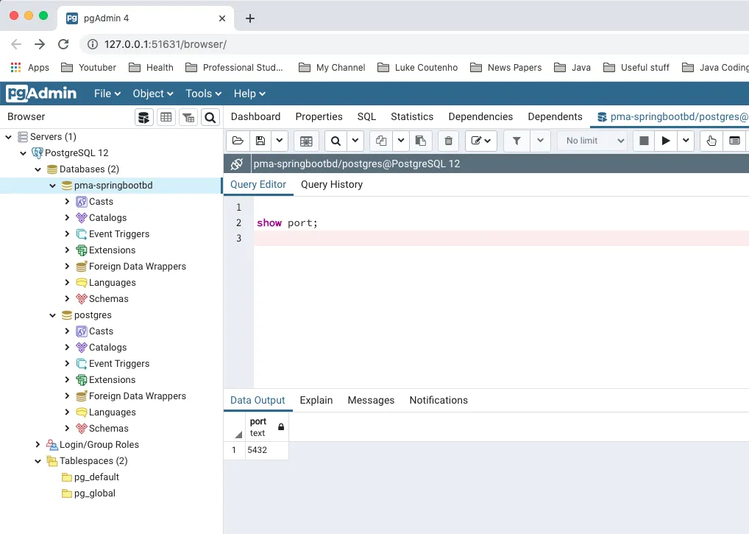The width and height of the screenshot is (749, 534).
Task: Collapse the Servers (1) tree node
Action: coord(9,137)
